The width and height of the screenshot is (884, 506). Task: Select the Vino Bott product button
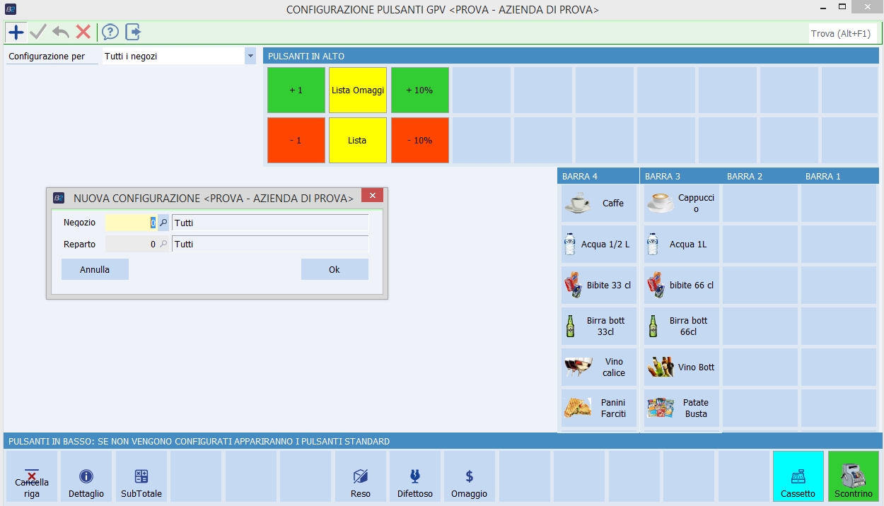pos(682,367)
